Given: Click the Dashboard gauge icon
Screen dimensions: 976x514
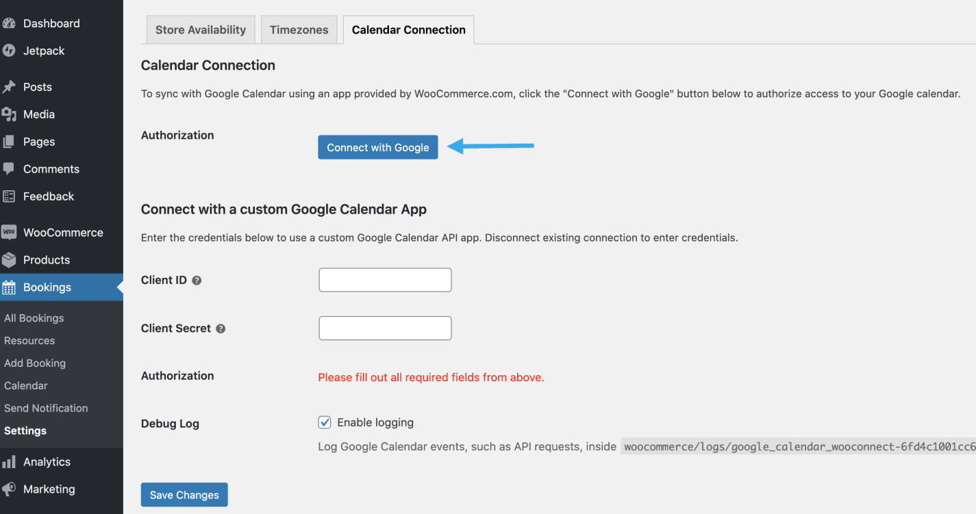Looking at the screenshot, I should [9, 23].
